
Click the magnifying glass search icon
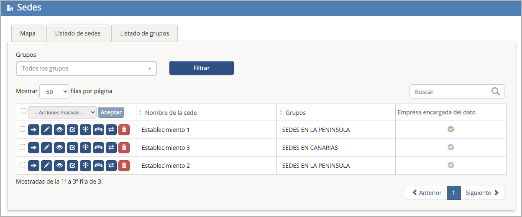pos(496,92)
